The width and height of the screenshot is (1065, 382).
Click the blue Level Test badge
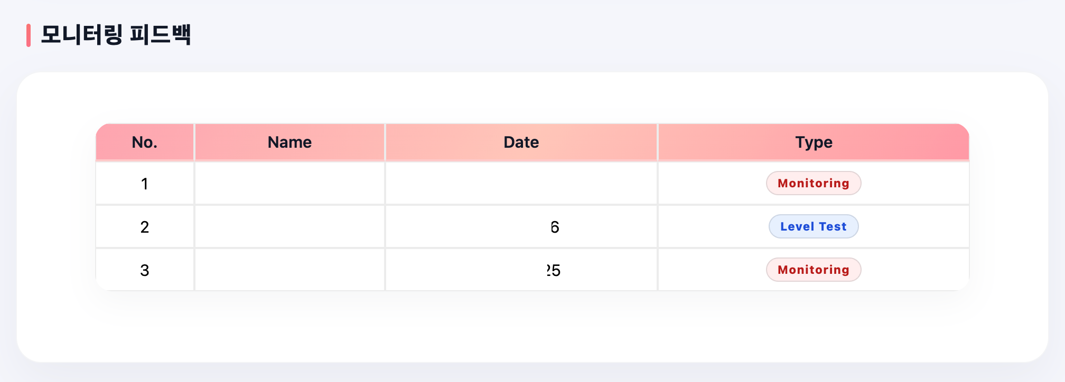coord(814,226)
